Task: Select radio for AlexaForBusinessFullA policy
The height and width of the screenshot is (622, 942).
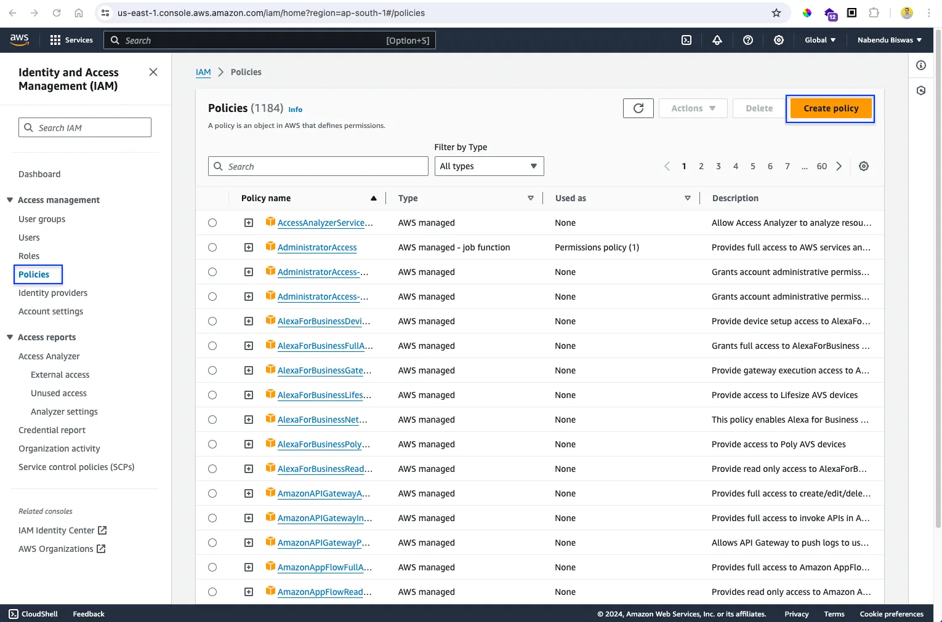Action: click(x=212, y=346)
